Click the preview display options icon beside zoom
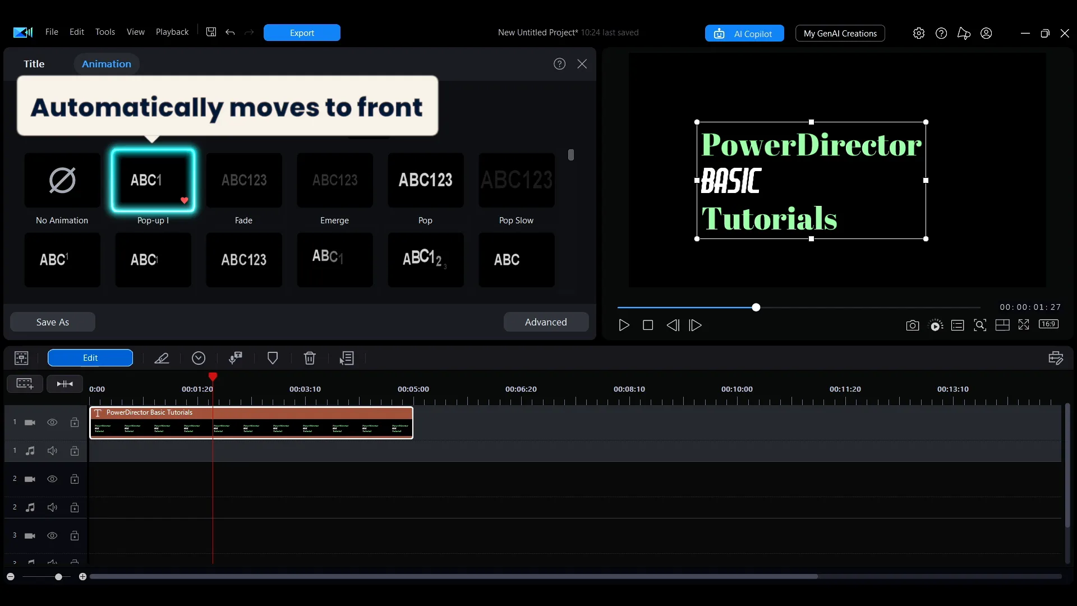Viewport: 1077px width, 606px height. click(x=958, y=325)
